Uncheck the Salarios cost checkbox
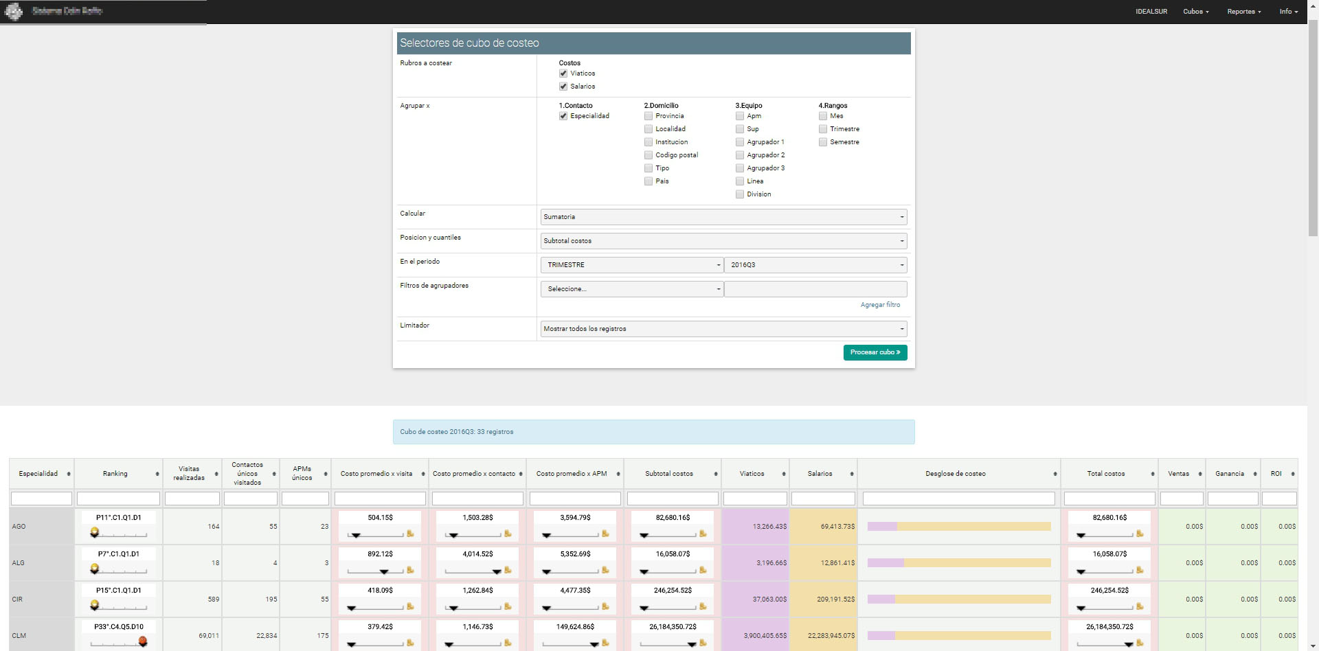 (x=563, y=87)
